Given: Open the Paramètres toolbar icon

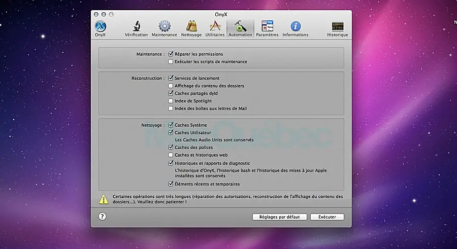Looking at the screenshot, I should tap(267, 28).
